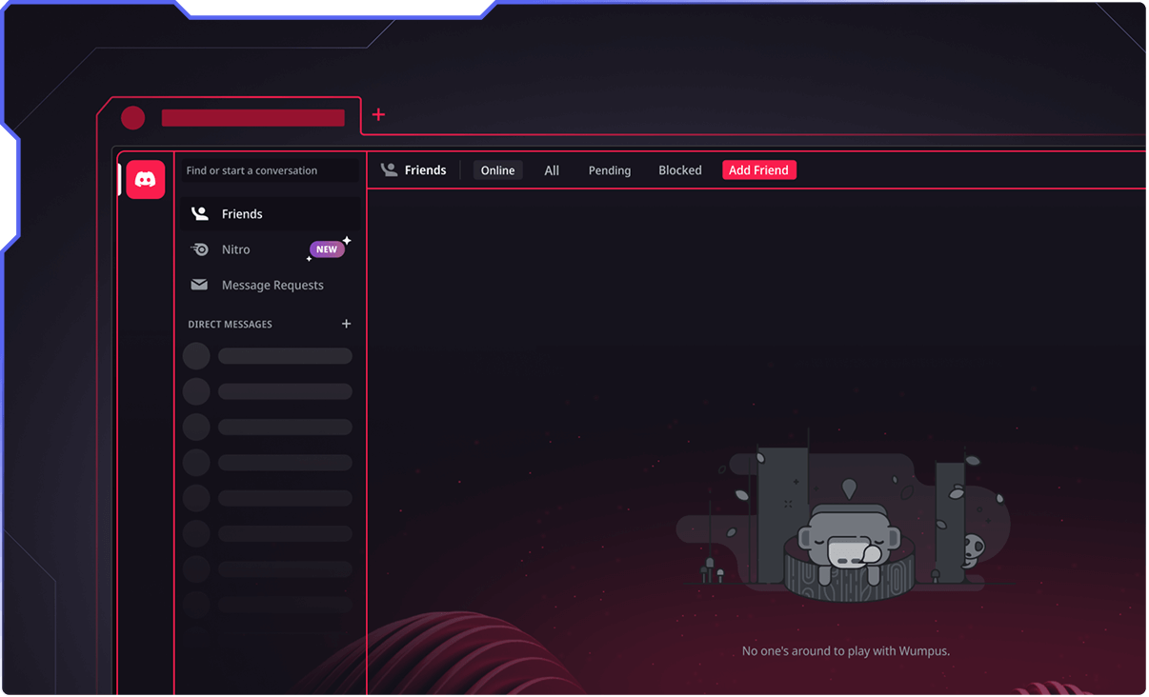Viewport: 1149px width, 697px height.
Task: Click the DIRECT MESSAGES section header
Action: [230, 325]
